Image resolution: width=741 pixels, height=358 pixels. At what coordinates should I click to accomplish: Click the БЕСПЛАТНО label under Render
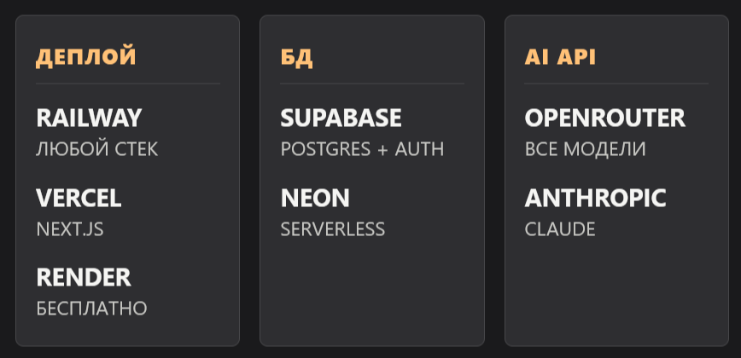[91, 309]
